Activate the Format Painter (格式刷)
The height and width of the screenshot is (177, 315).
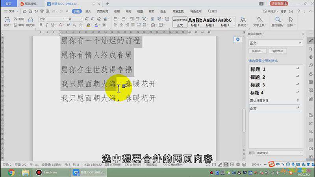click(x=30, y=22)
